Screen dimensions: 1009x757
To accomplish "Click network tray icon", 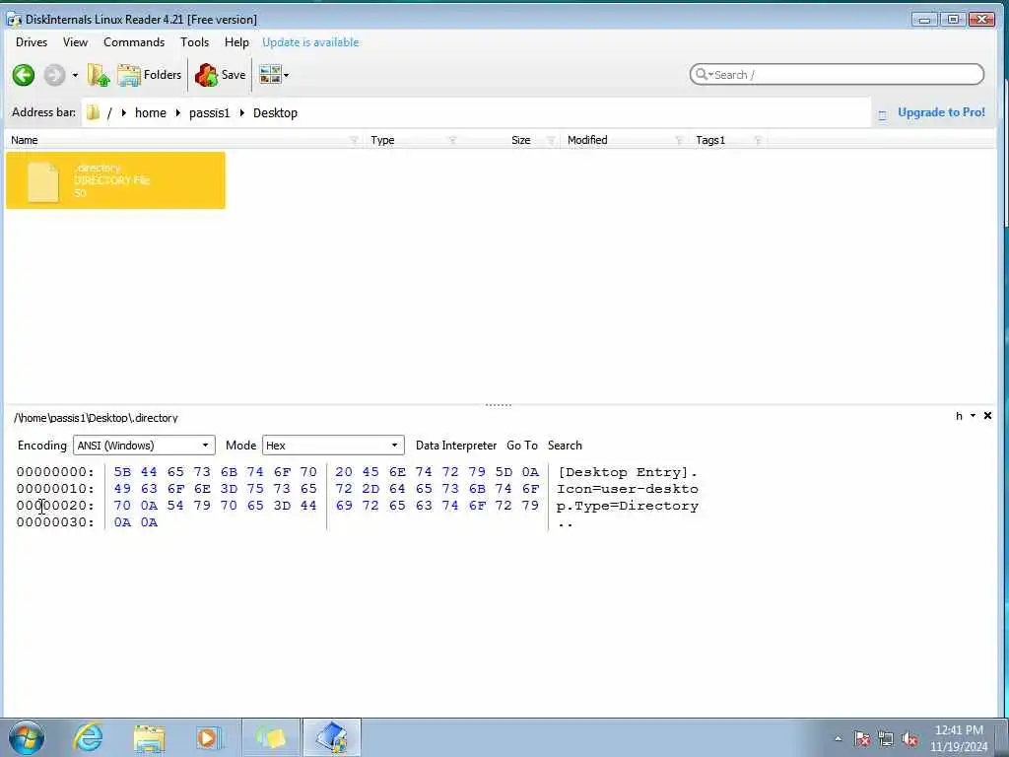I will click(886, 739).
